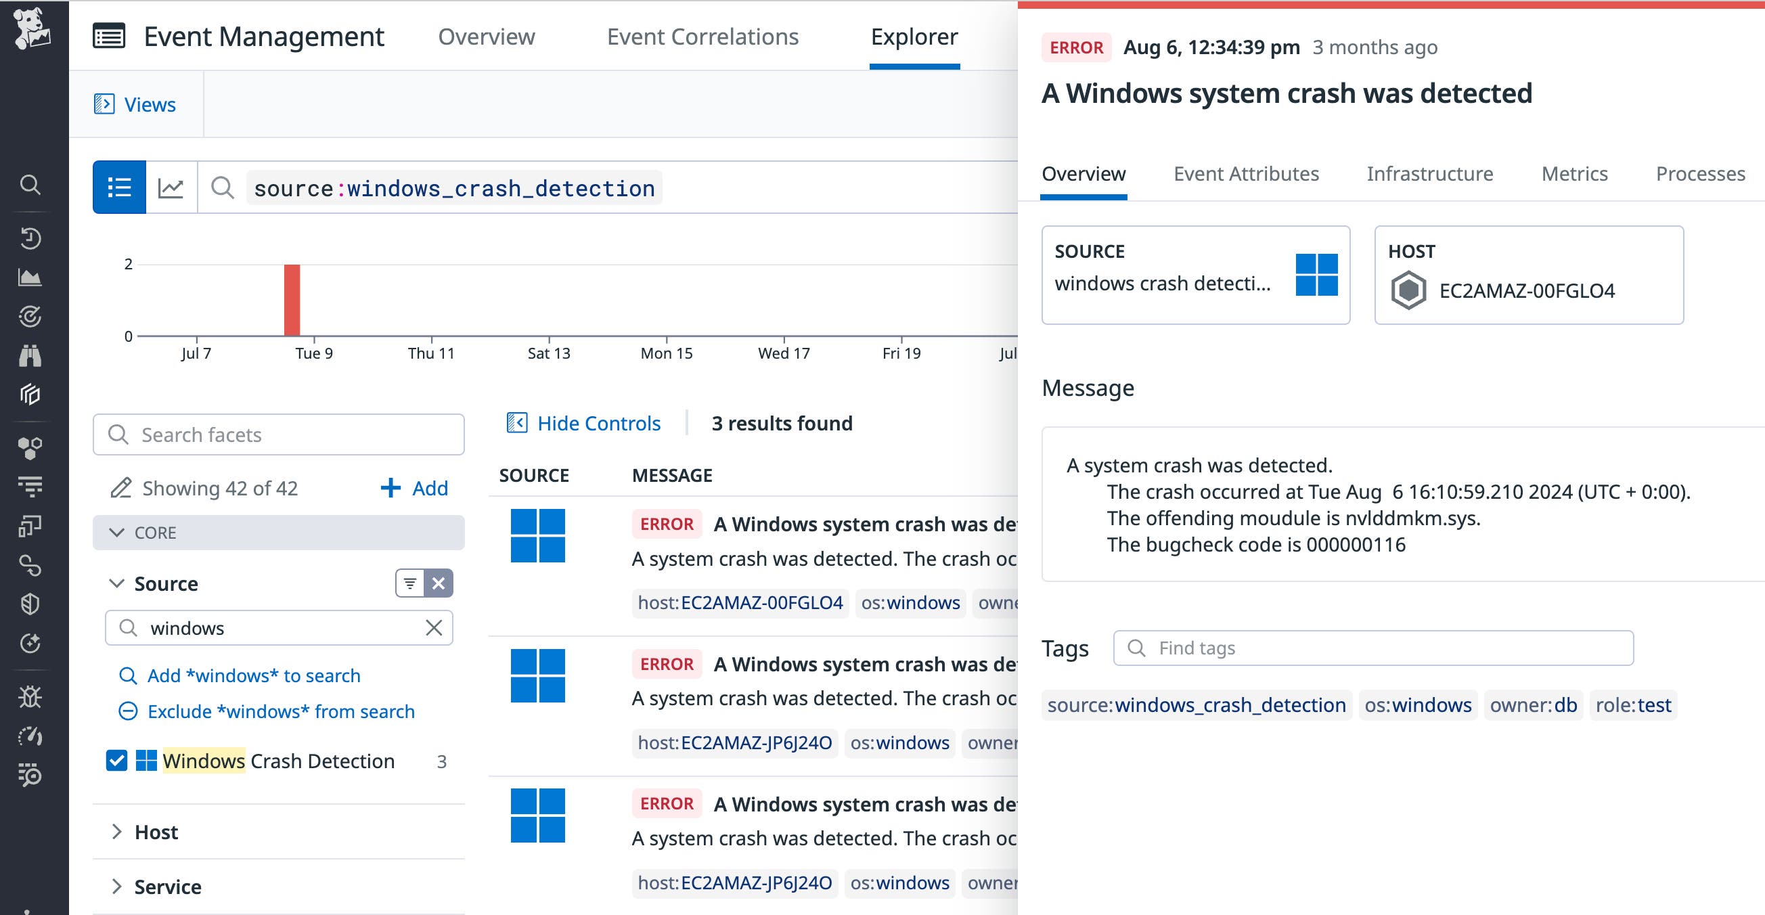The height and width of the screenshot is (915, 1765).
Task: Toggle the filter icon beside the Source facet
Action: 409,583
